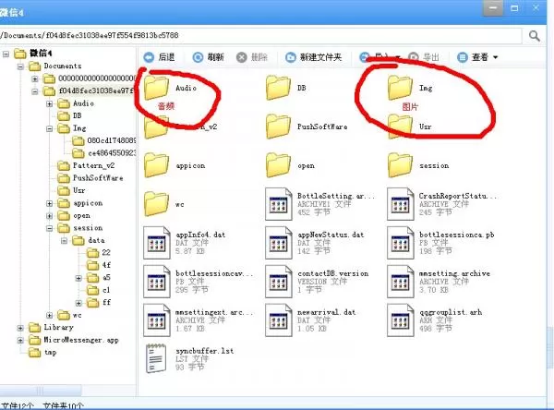The height and width of the screenshot is (410, 554).
Task: Expand the open tree node
Action: click(x=50, y=216)
